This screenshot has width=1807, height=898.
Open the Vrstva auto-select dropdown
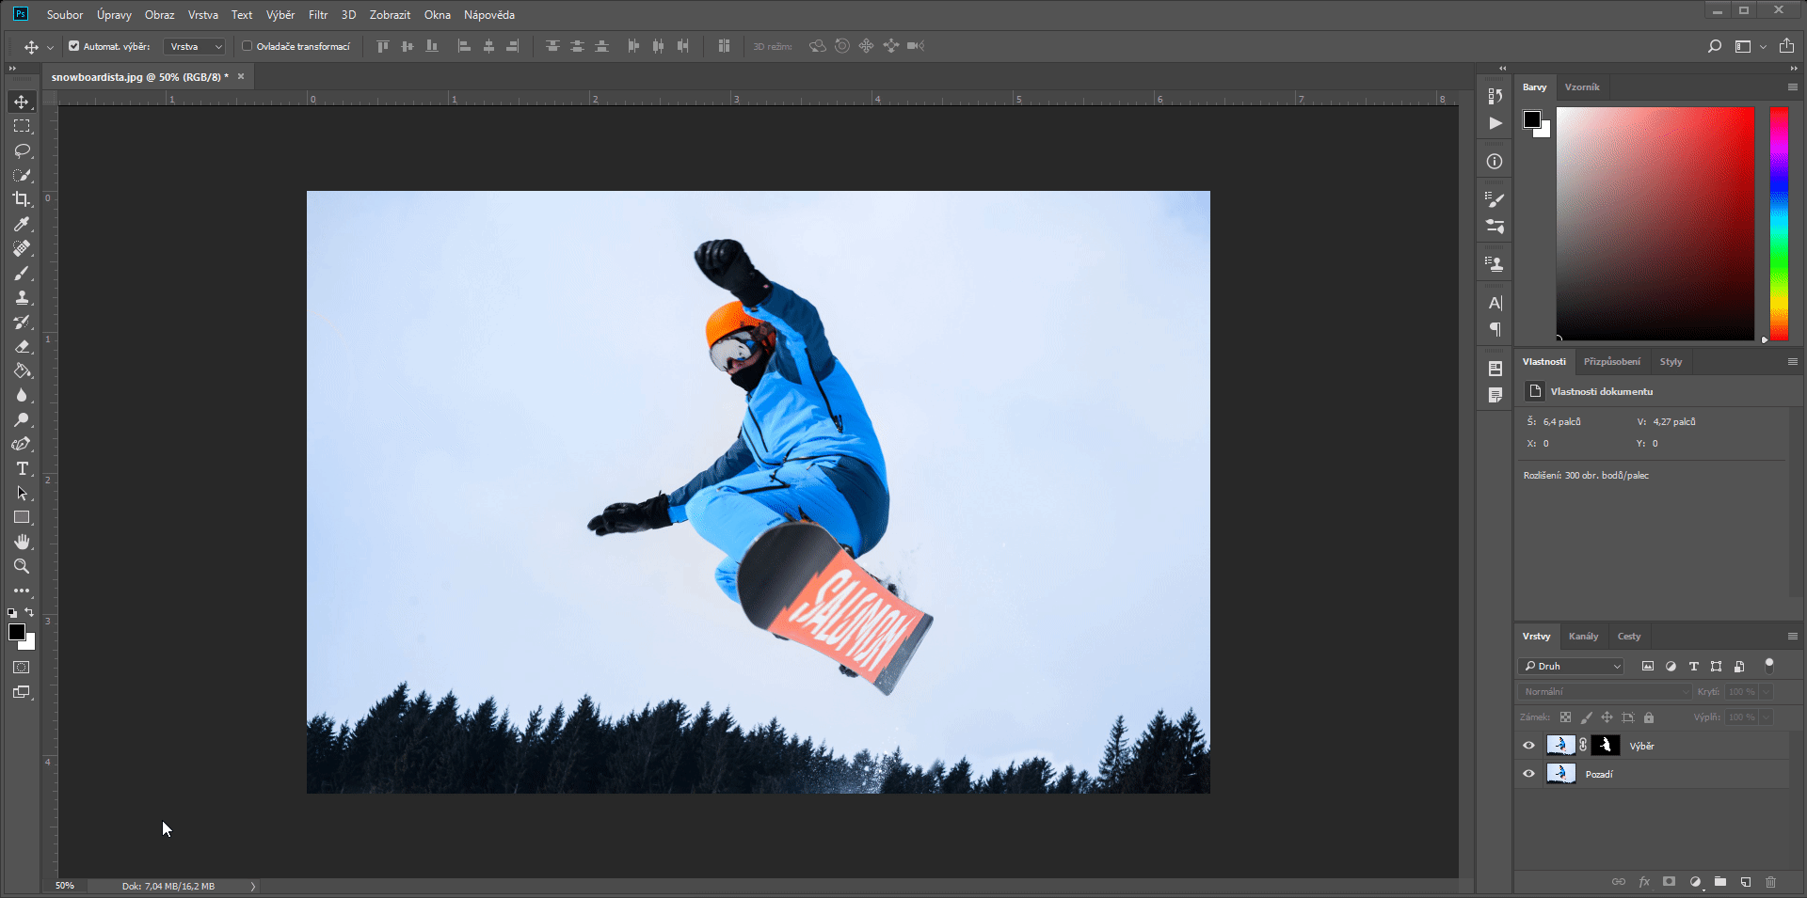click(x=193, y=45)
